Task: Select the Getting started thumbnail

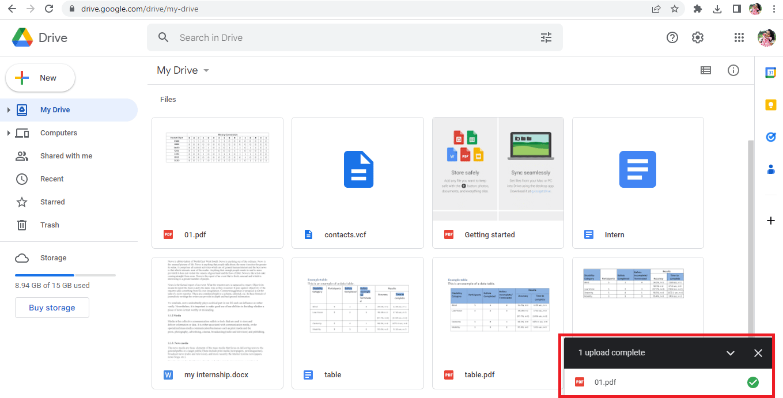Action: (x=498, y=169)
